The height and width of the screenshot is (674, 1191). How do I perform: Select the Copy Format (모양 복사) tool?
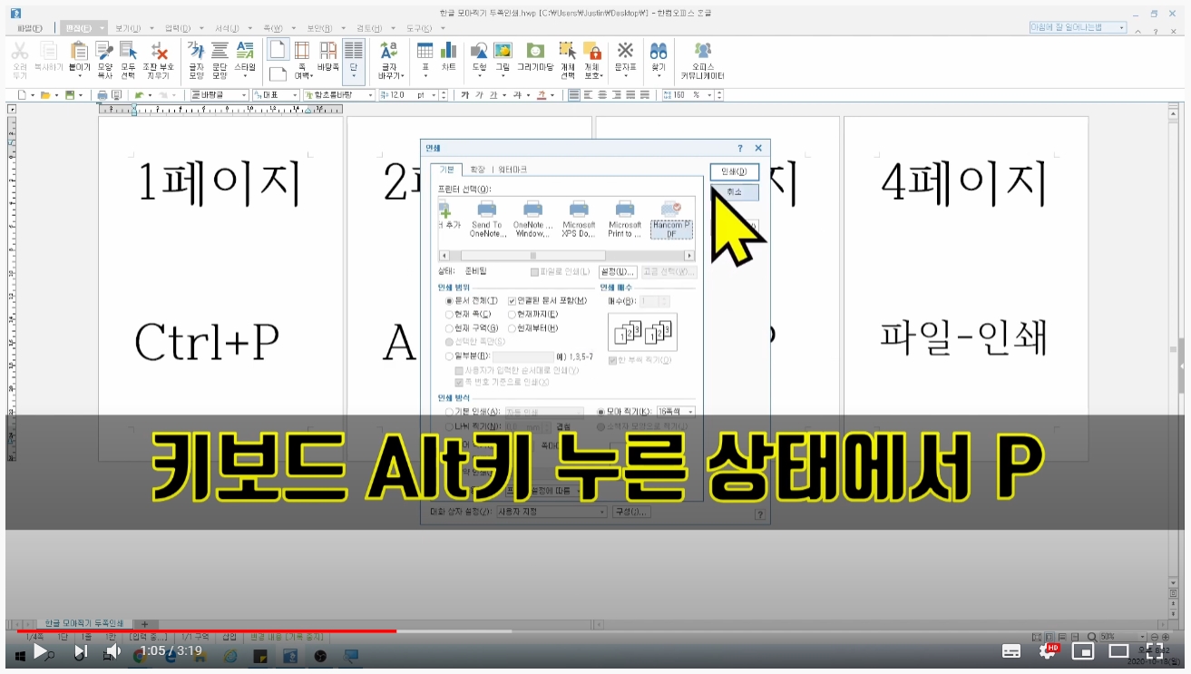point(104,60)
